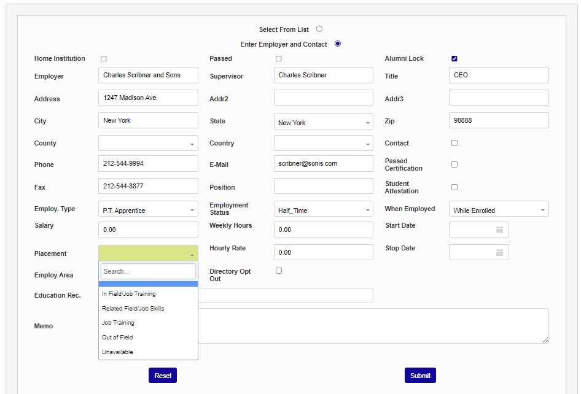Screen dimensions: 581x394
Task: Click the placement Search box
Action: [148, 271]
